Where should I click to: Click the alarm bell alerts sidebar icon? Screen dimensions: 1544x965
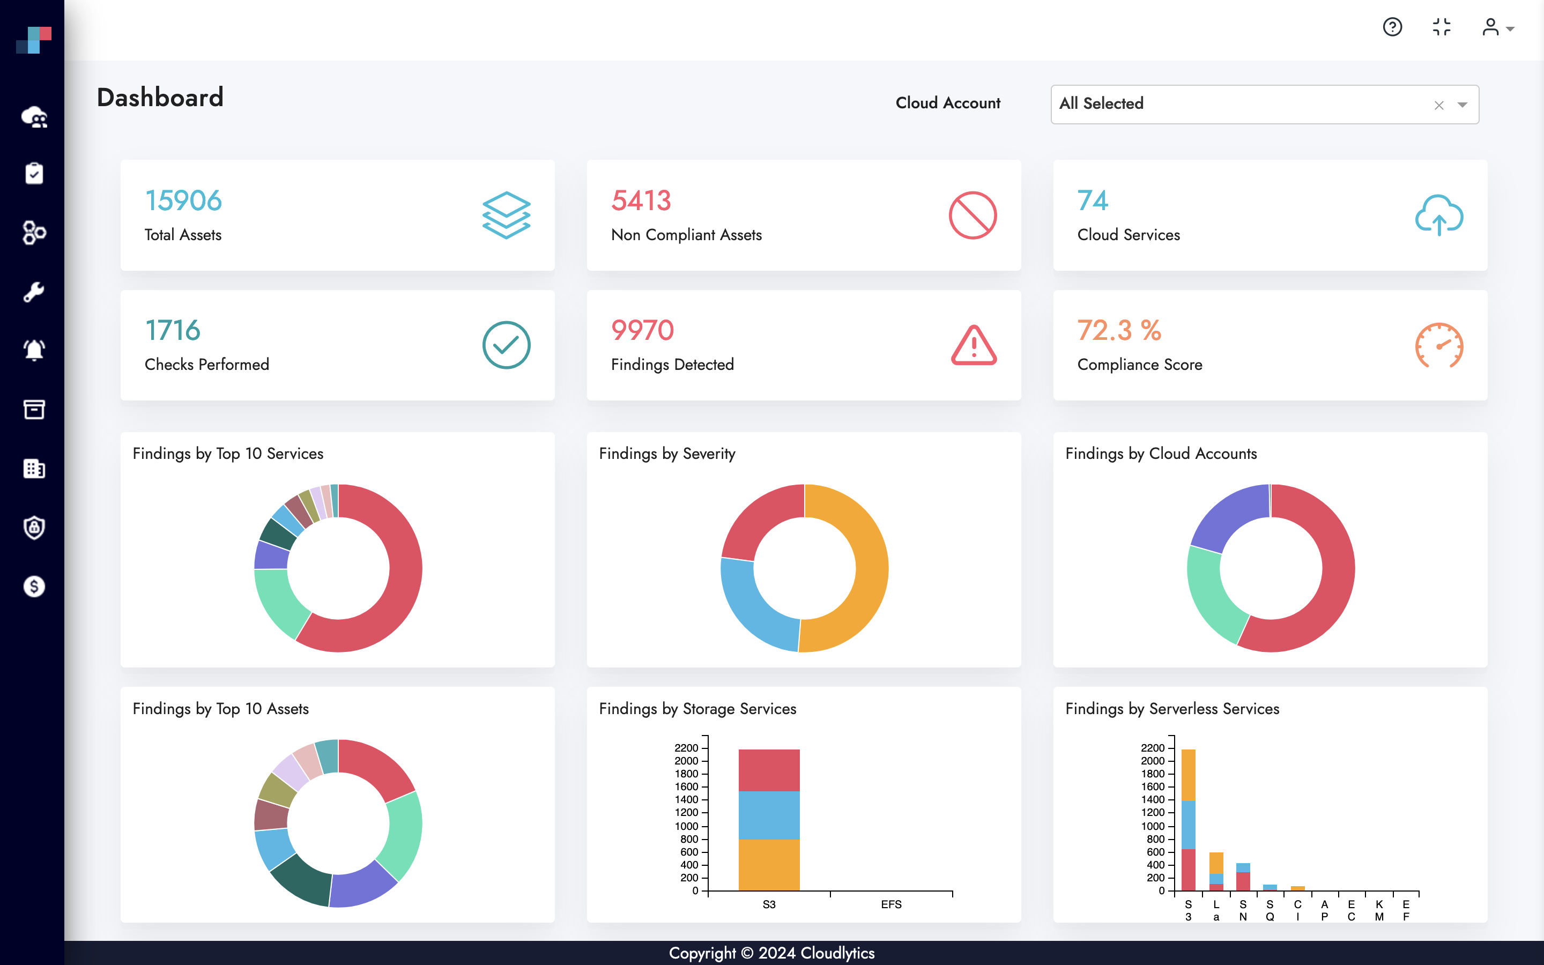pos(34,350)
